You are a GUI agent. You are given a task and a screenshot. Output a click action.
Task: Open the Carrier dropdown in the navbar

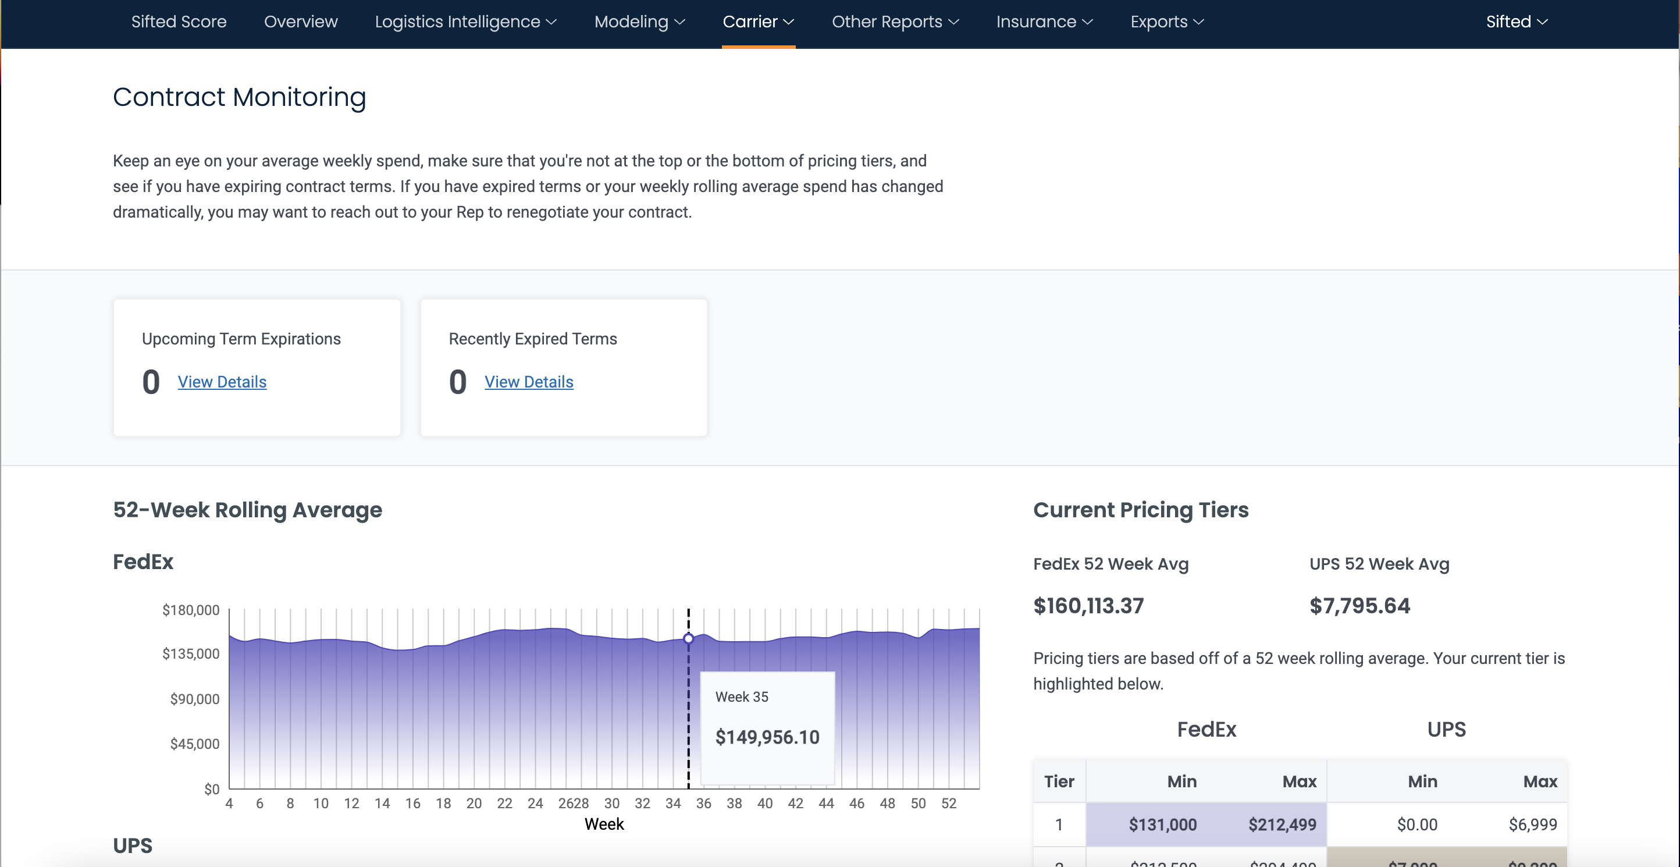(x=758, y=22)
